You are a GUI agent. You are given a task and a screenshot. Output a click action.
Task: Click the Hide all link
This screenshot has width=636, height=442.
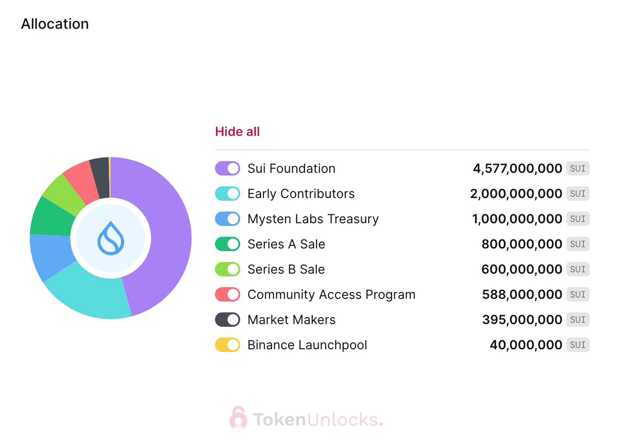pos(237,131)
